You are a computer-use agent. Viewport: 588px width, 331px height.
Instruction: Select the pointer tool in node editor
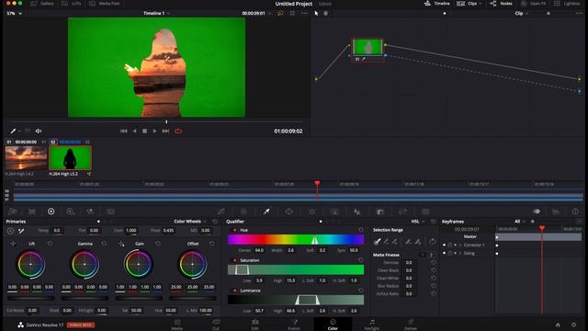tap(316, 14)
